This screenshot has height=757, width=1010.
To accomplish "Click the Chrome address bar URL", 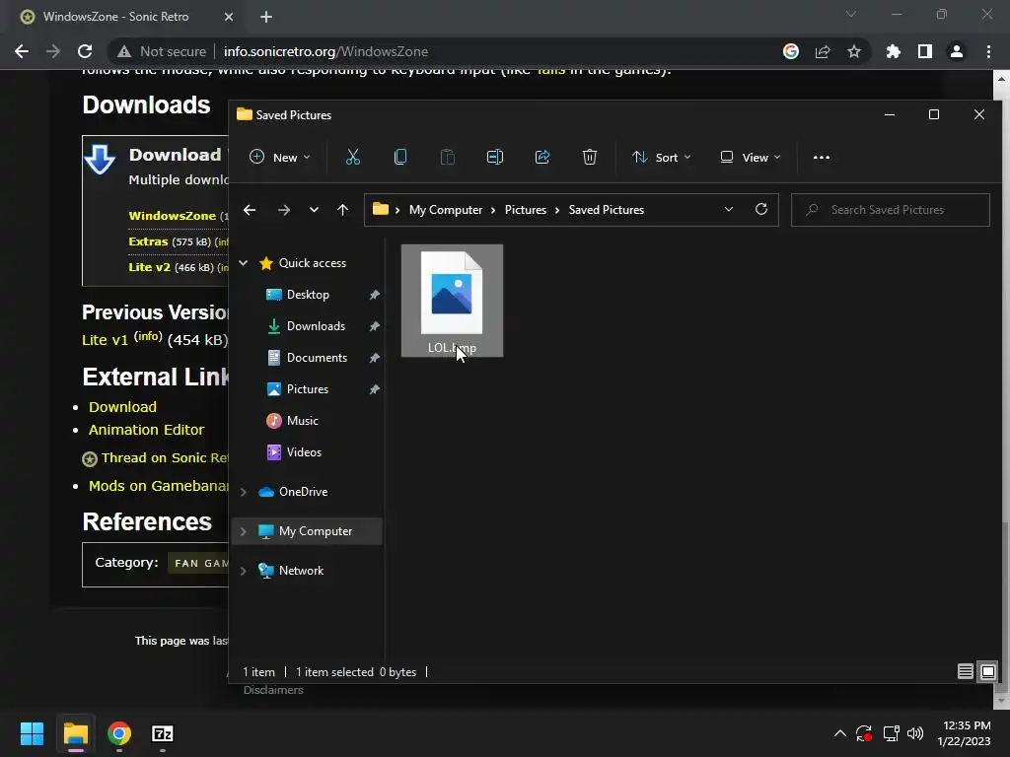I will [x=325, y=51].
